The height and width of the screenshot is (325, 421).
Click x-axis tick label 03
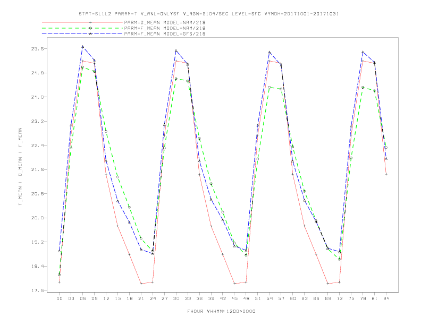coord(71,298)
